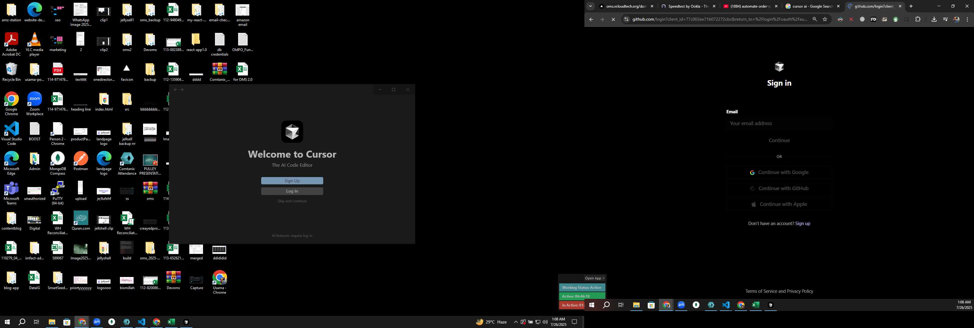The image size is (974, 328).
Task: Click the back arrow in Cursor window
Action: coord(175,90)
